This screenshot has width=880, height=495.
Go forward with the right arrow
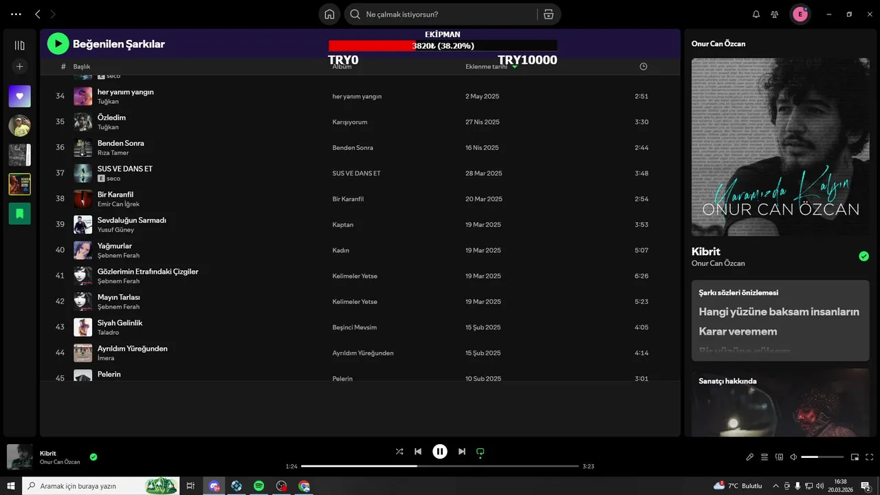(53, 14)
